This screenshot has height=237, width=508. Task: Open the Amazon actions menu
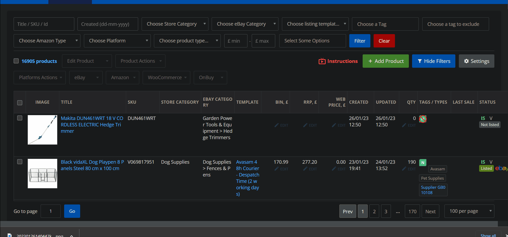[122, 78]
